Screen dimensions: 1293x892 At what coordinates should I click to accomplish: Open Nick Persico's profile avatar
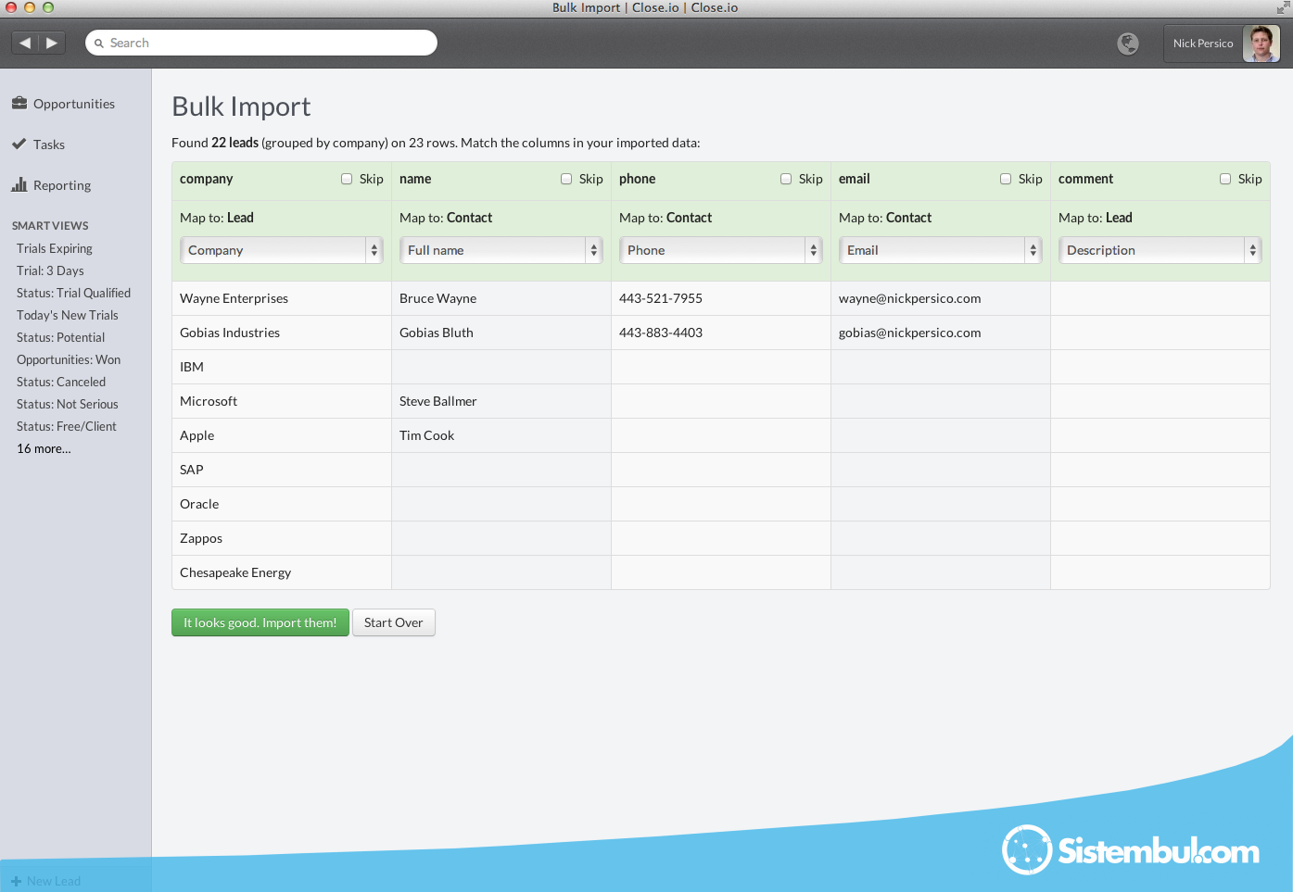1261,44
